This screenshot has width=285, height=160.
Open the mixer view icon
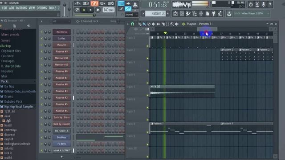[x=201, y=14]
